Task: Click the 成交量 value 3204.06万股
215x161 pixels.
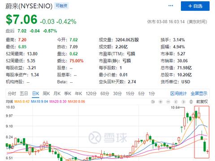Action: [127, 40]
